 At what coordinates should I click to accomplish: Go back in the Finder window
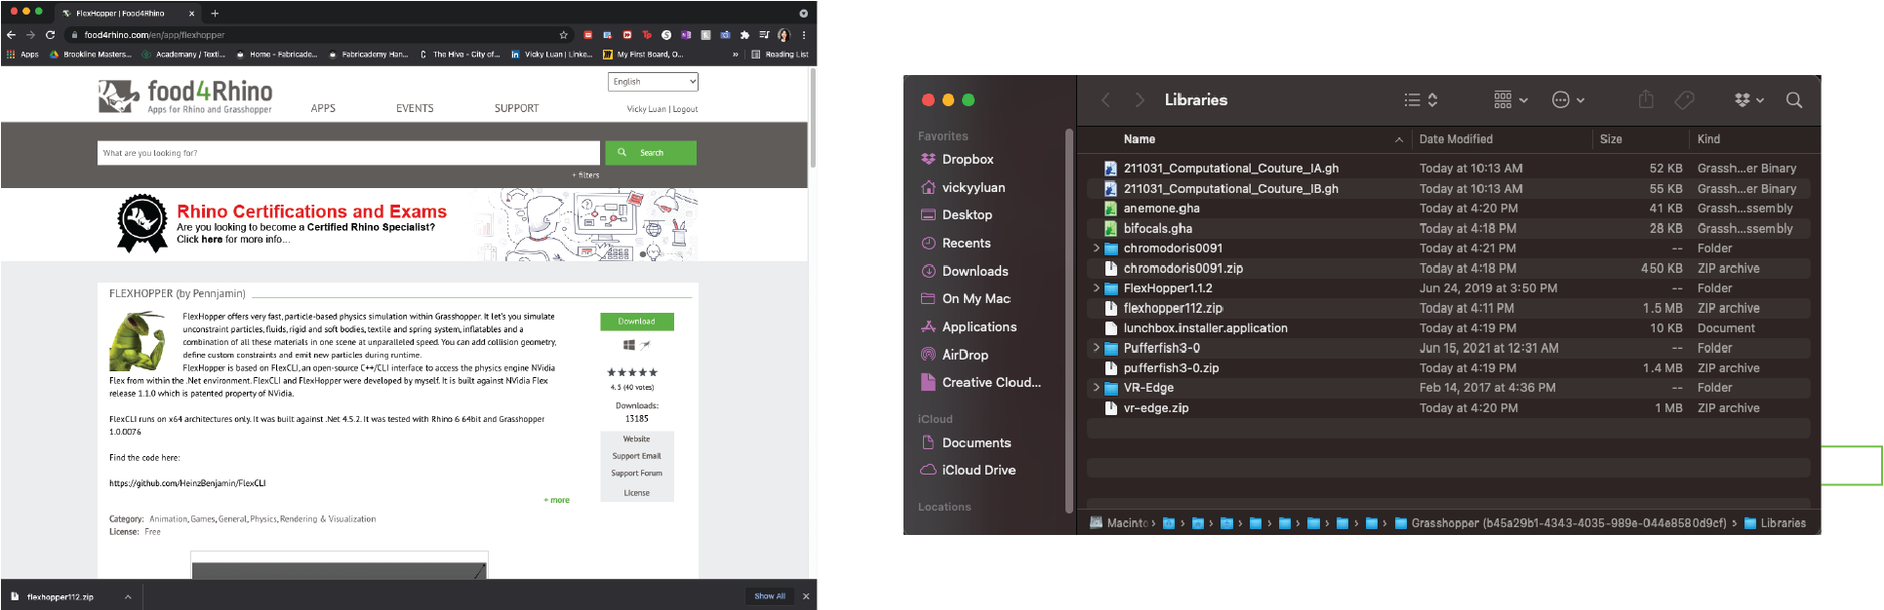tap(1105, 99)
